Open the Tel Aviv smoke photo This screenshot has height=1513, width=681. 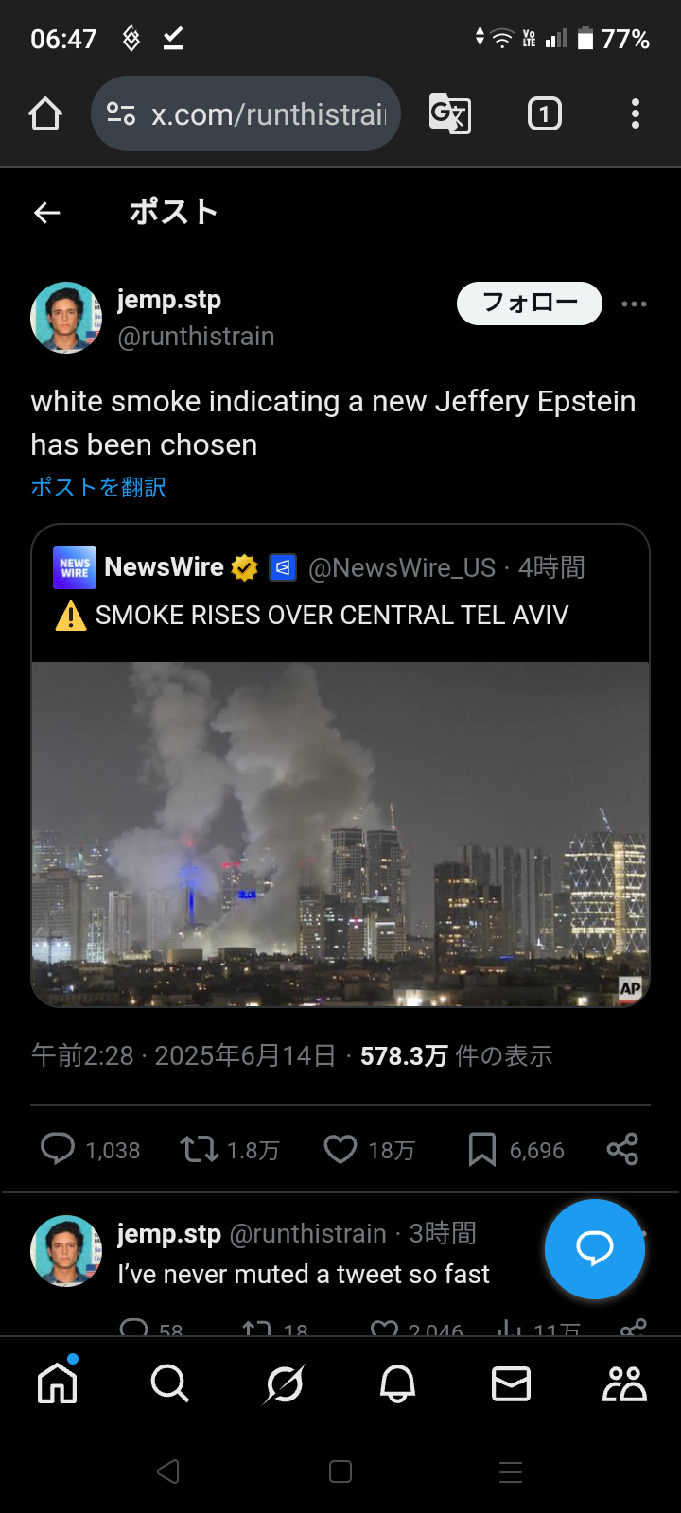tap(340, 834)
